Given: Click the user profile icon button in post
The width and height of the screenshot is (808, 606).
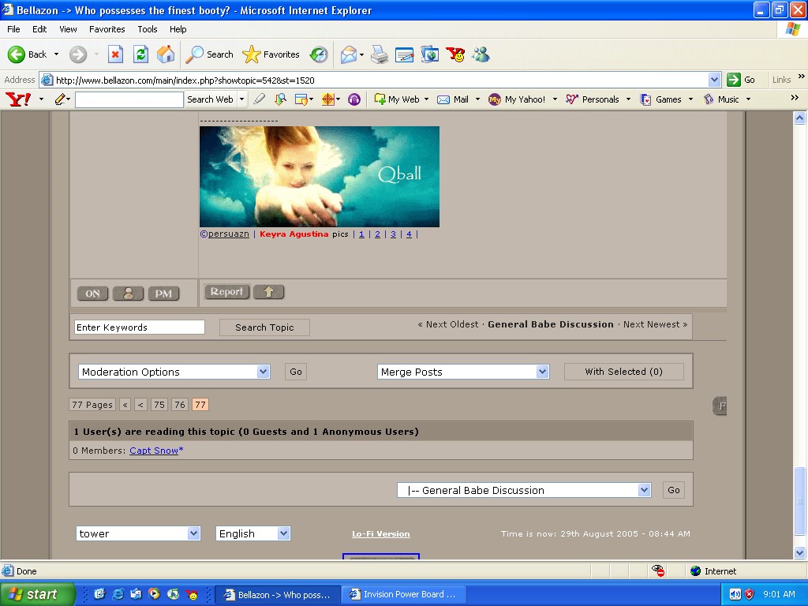Looking at the screenshot, I should [x=128, y=294].
